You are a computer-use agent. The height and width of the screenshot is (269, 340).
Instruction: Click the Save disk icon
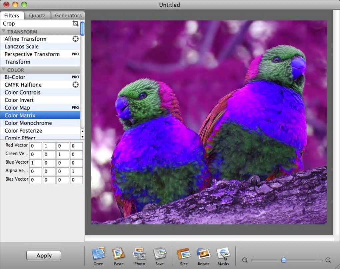point(159,254)
